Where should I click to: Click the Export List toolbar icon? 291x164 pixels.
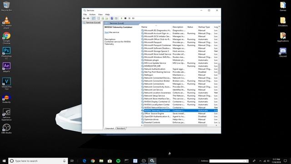tap(106, 18)
